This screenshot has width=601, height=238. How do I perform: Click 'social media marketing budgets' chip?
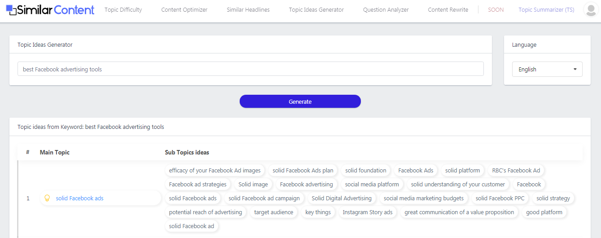(424, 198)
